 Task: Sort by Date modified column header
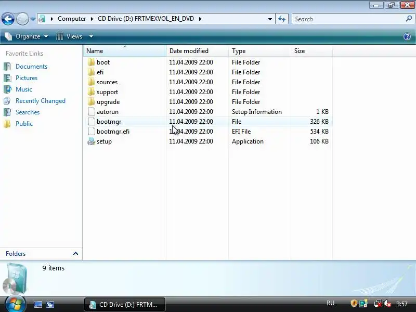coord(197,50)
